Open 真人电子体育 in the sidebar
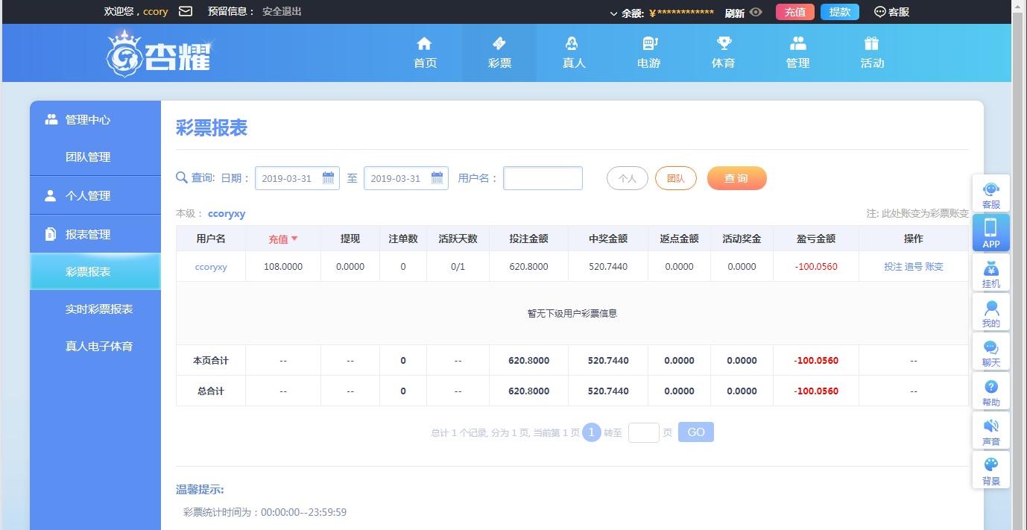 pyautogui.click(x=95, y=346)
